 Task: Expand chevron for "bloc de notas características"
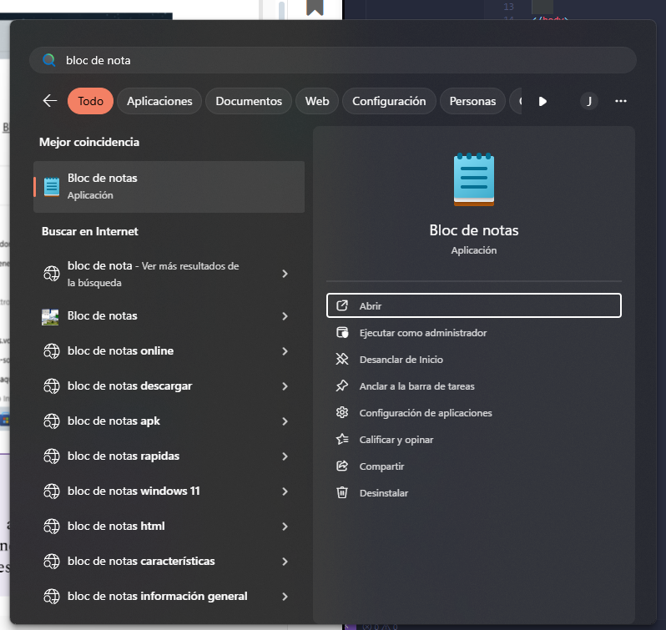coord(285,562)
